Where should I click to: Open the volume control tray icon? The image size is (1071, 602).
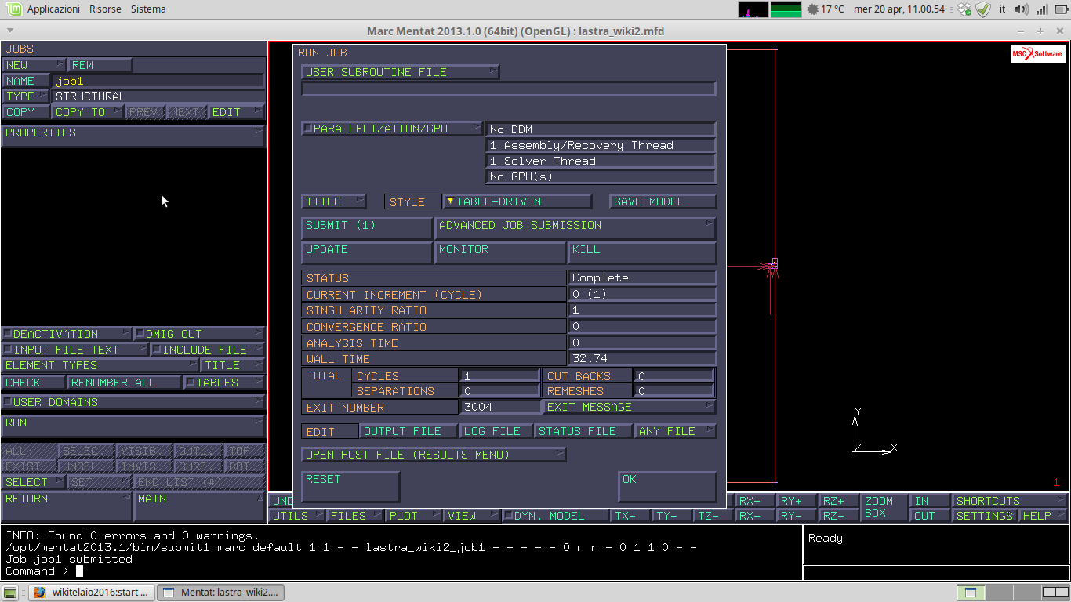click(x=1021, y=9)
